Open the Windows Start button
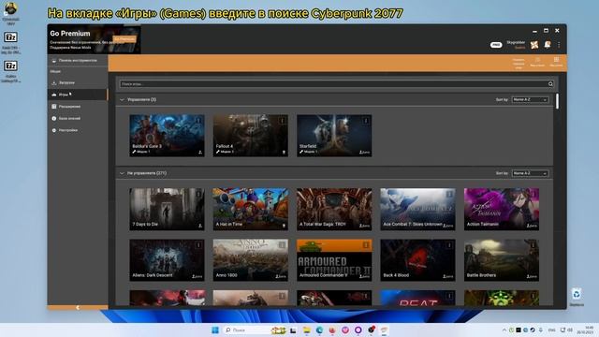 [215, 330]
